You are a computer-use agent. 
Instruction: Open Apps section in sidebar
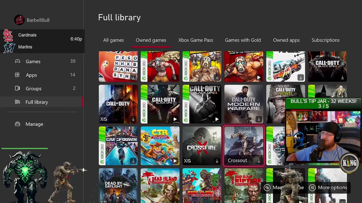point(42,75)
